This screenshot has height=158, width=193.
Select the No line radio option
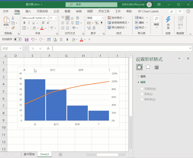point(142,89)
